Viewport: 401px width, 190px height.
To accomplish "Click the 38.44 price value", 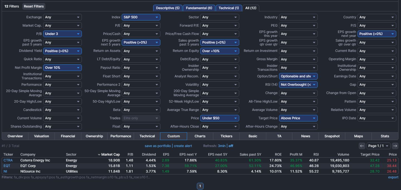I will [392, 166].
